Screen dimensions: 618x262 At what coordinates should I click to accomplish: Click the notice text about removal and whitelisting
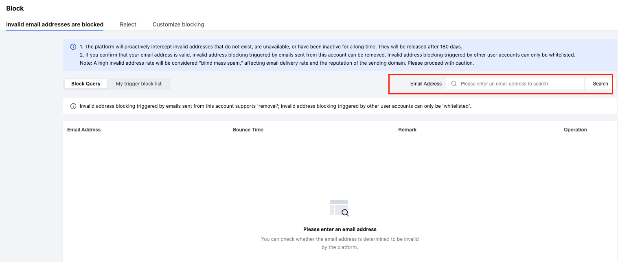click(275, 106)
